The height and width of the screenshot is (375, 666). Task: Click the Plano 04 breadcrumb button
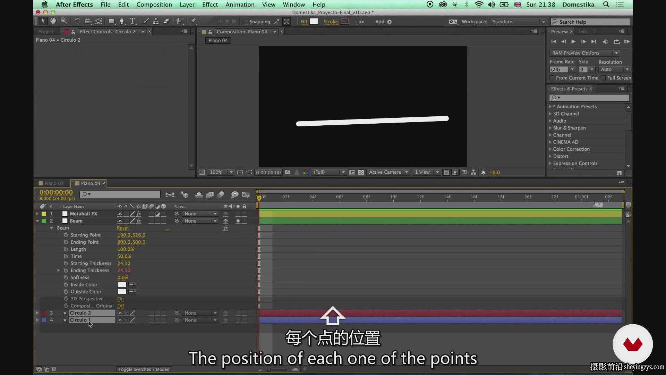[x=218, y=40]
